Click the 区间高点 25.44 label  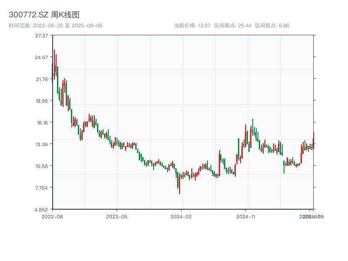(233, 26)
